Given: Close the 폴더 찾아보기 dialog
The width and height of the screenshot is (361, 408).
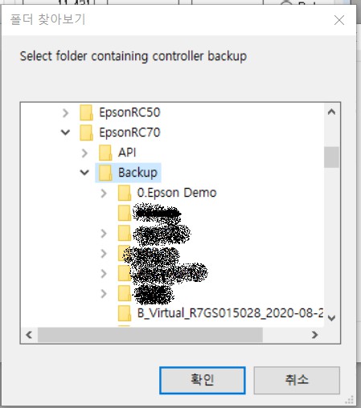Looking at the screenshot, I should (x=339, y=20).
